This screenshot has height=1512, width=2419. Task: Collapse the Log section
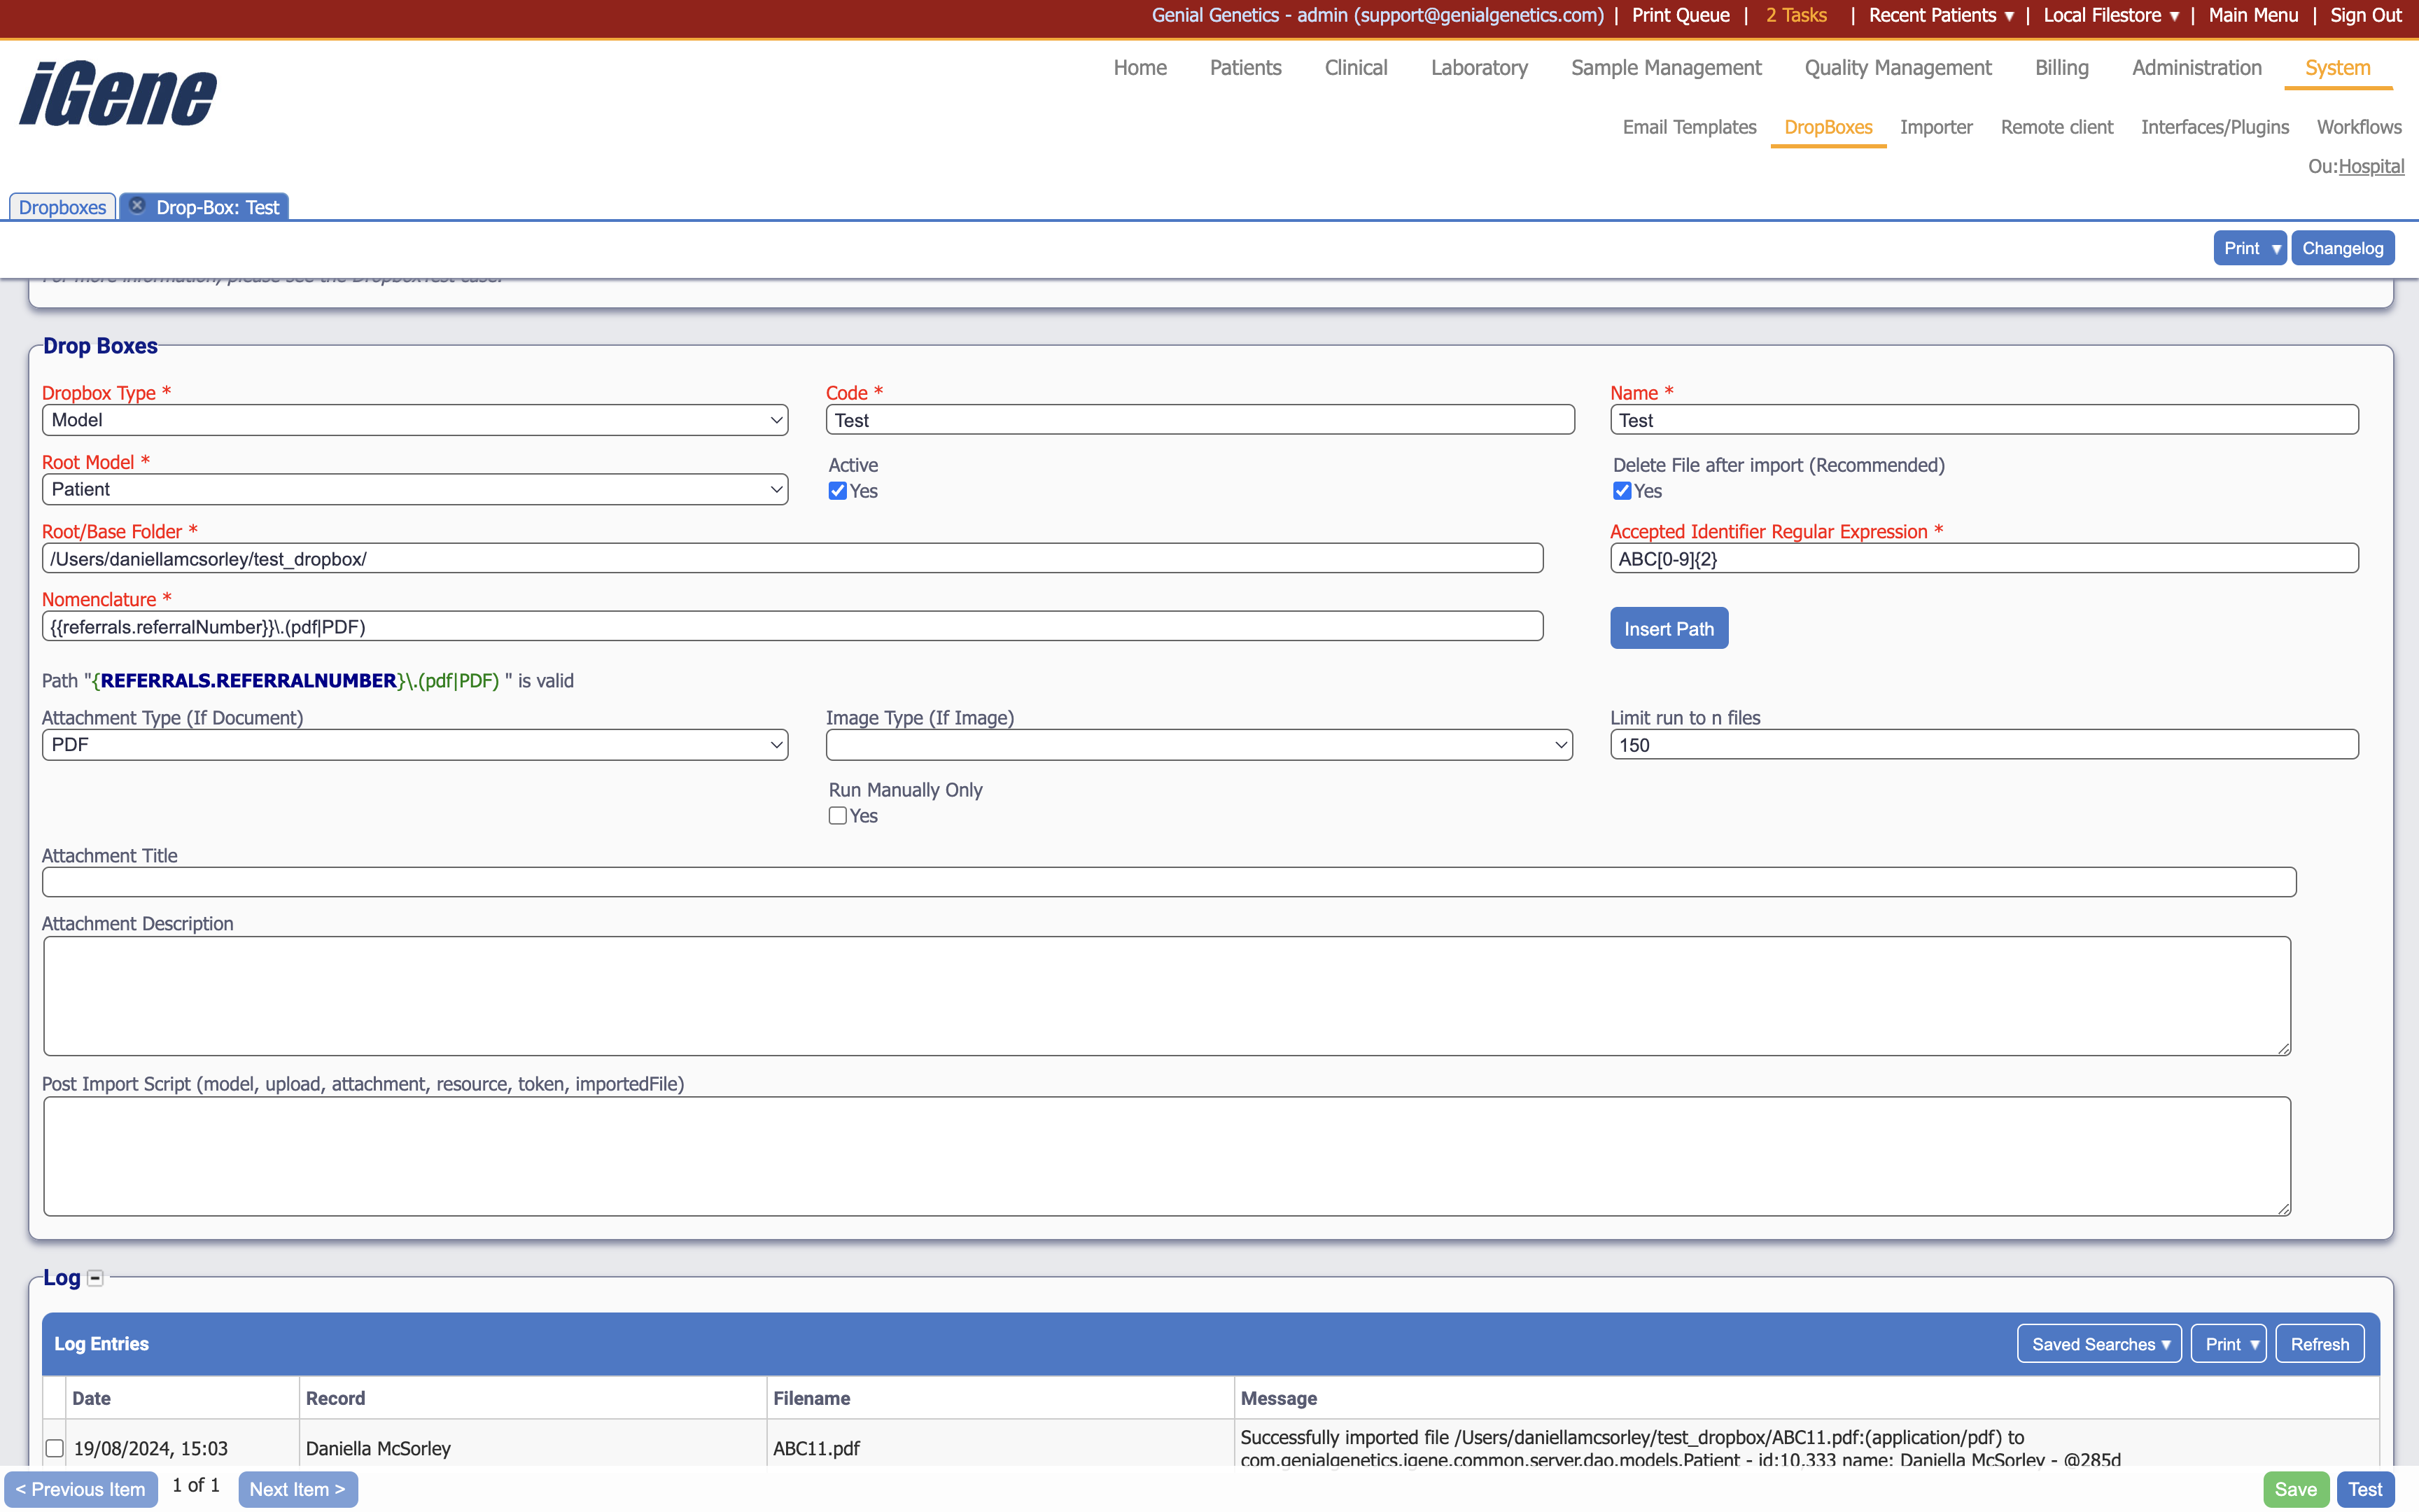95,1277
